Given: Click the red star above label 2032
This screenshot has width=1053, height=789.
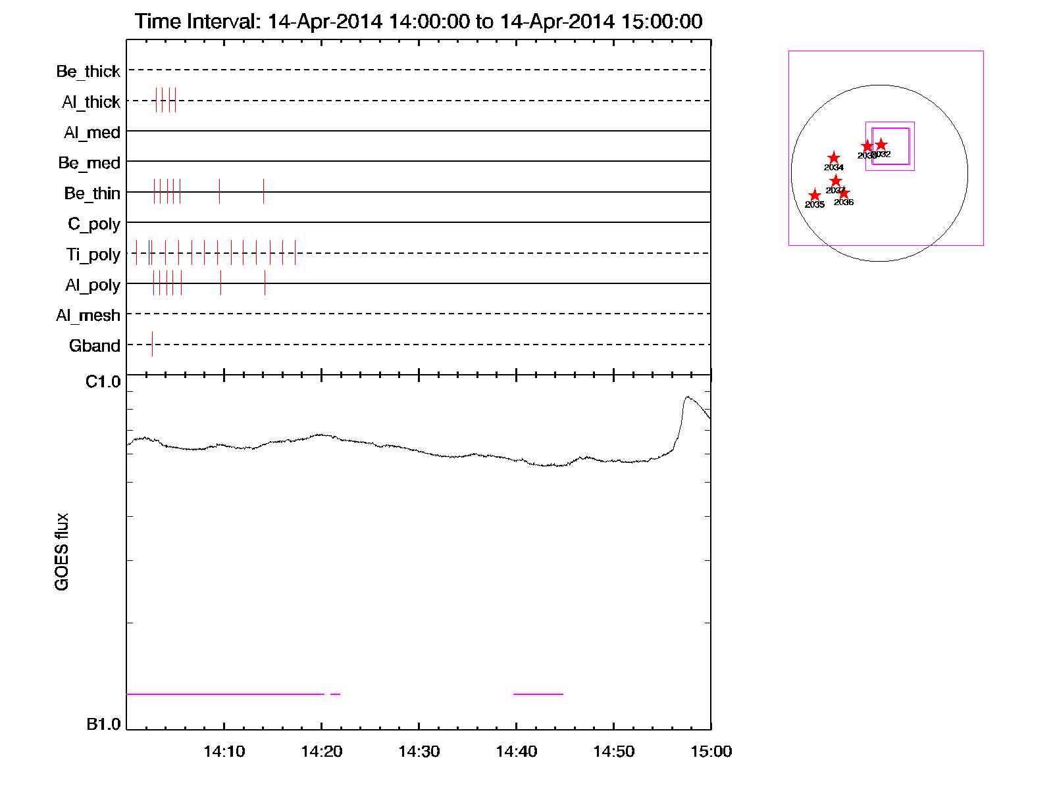Looking at the screenshot, I should click(881, 145).
